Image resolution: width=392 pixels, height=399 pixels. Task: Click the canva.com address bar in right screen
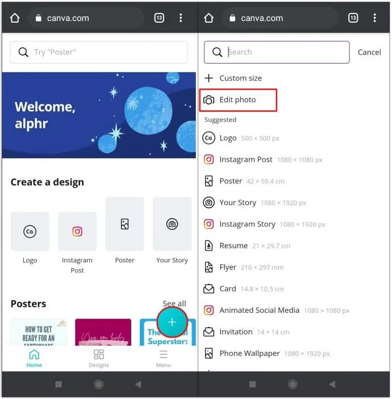[280, 18]
